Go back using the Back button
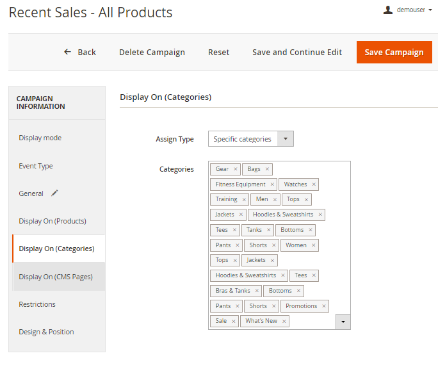 click(x=80, y=53)
